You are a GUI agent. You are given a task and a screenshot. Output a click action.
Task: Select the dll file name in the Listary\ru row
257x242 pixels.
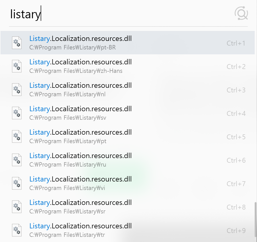click(x=81, y=156)
